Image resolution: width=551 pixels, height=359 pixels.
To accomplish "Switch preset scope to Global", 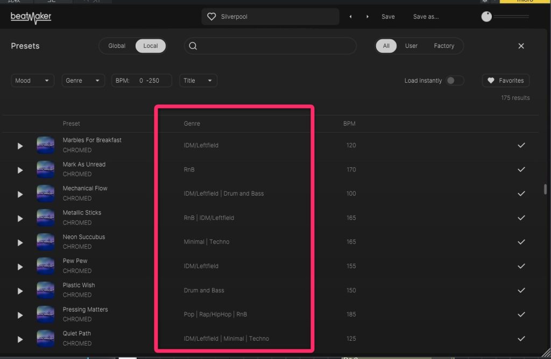I will (117, 46).
